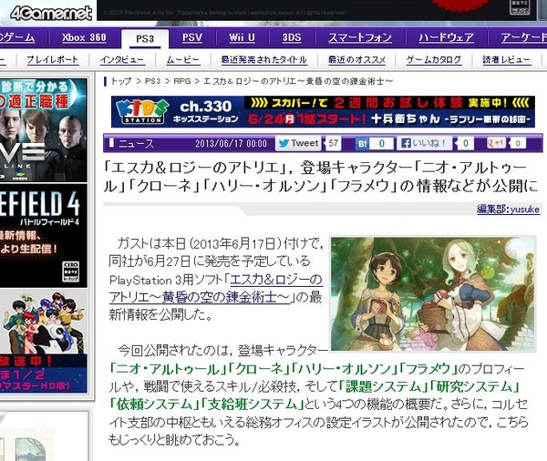The image size is (547, 461).
Task: Open the article's character illustration thumbnail
Action: click(432, 294)
